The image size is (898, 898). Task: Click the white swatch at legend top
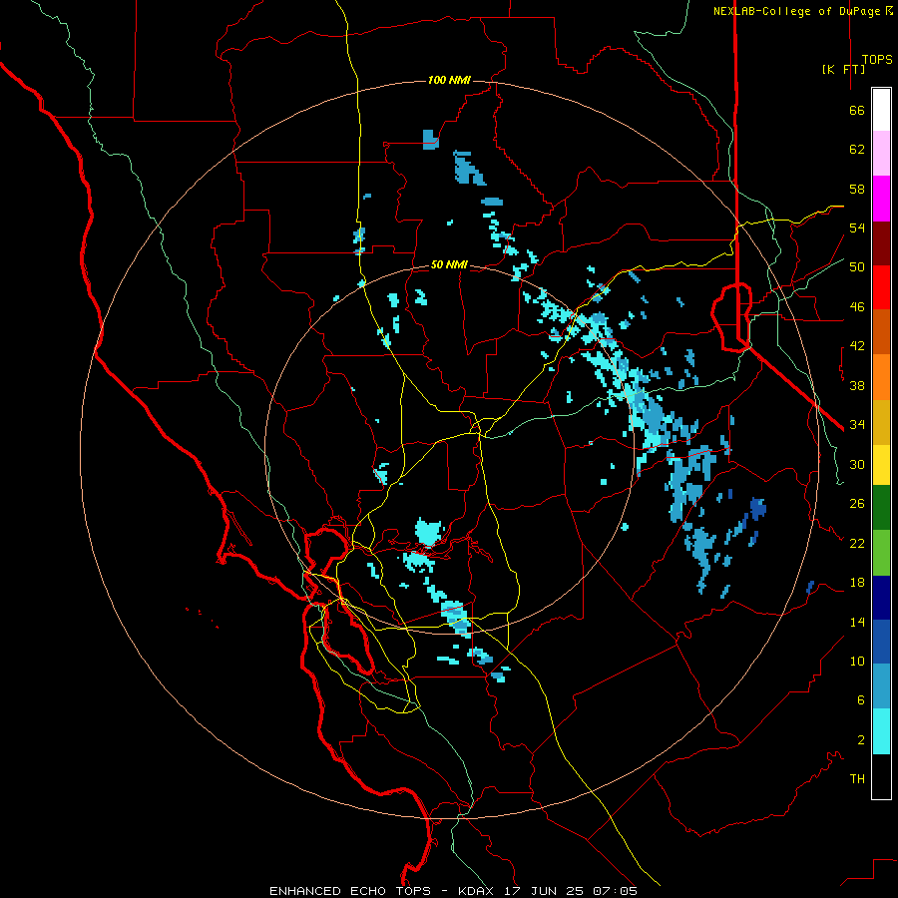881,110
